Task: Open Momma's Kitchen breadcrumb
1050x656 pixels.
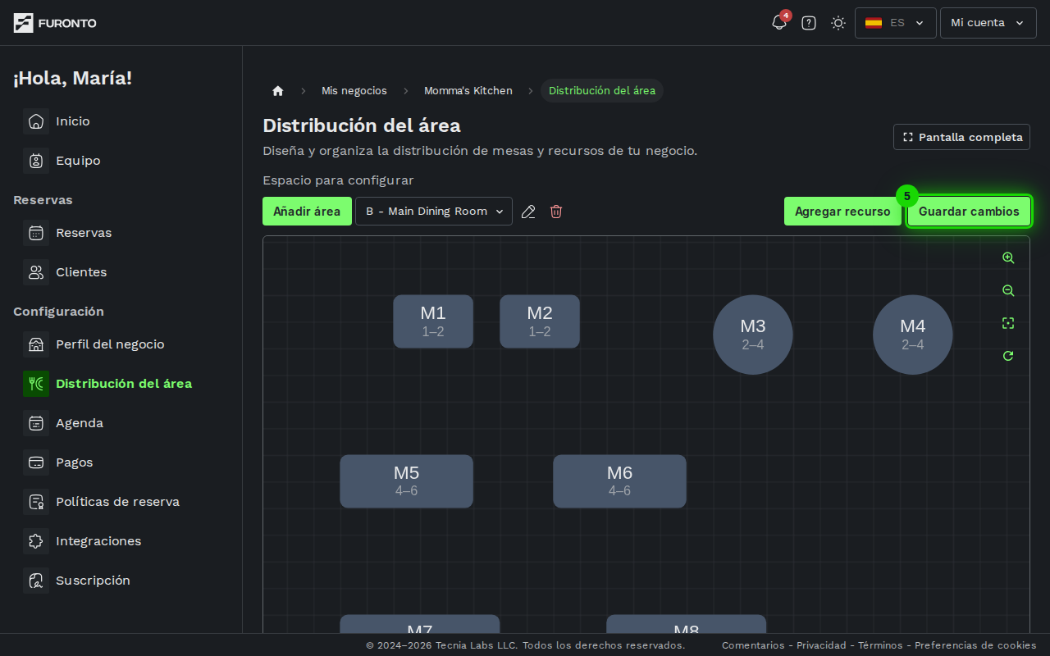Action: pyautogui.click(x=468, y=91)
